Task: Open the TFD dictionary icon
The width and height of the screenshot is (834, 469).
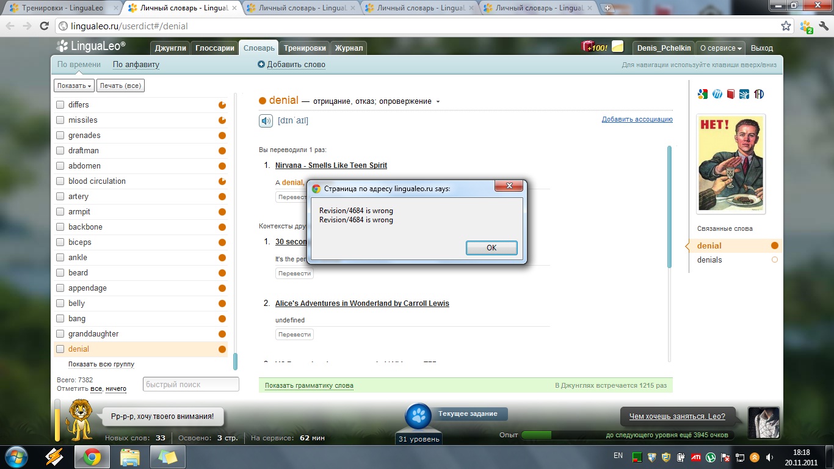Action: (759, 94)
